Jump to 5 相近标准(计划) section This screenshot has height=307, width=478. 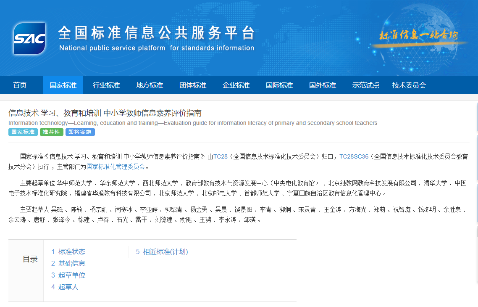(162, 252)
